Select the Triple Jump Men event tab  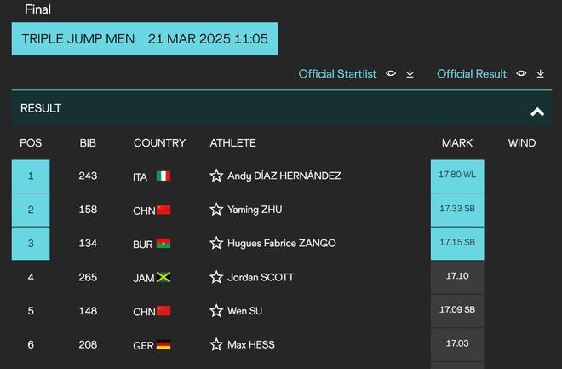click(145, 38)
